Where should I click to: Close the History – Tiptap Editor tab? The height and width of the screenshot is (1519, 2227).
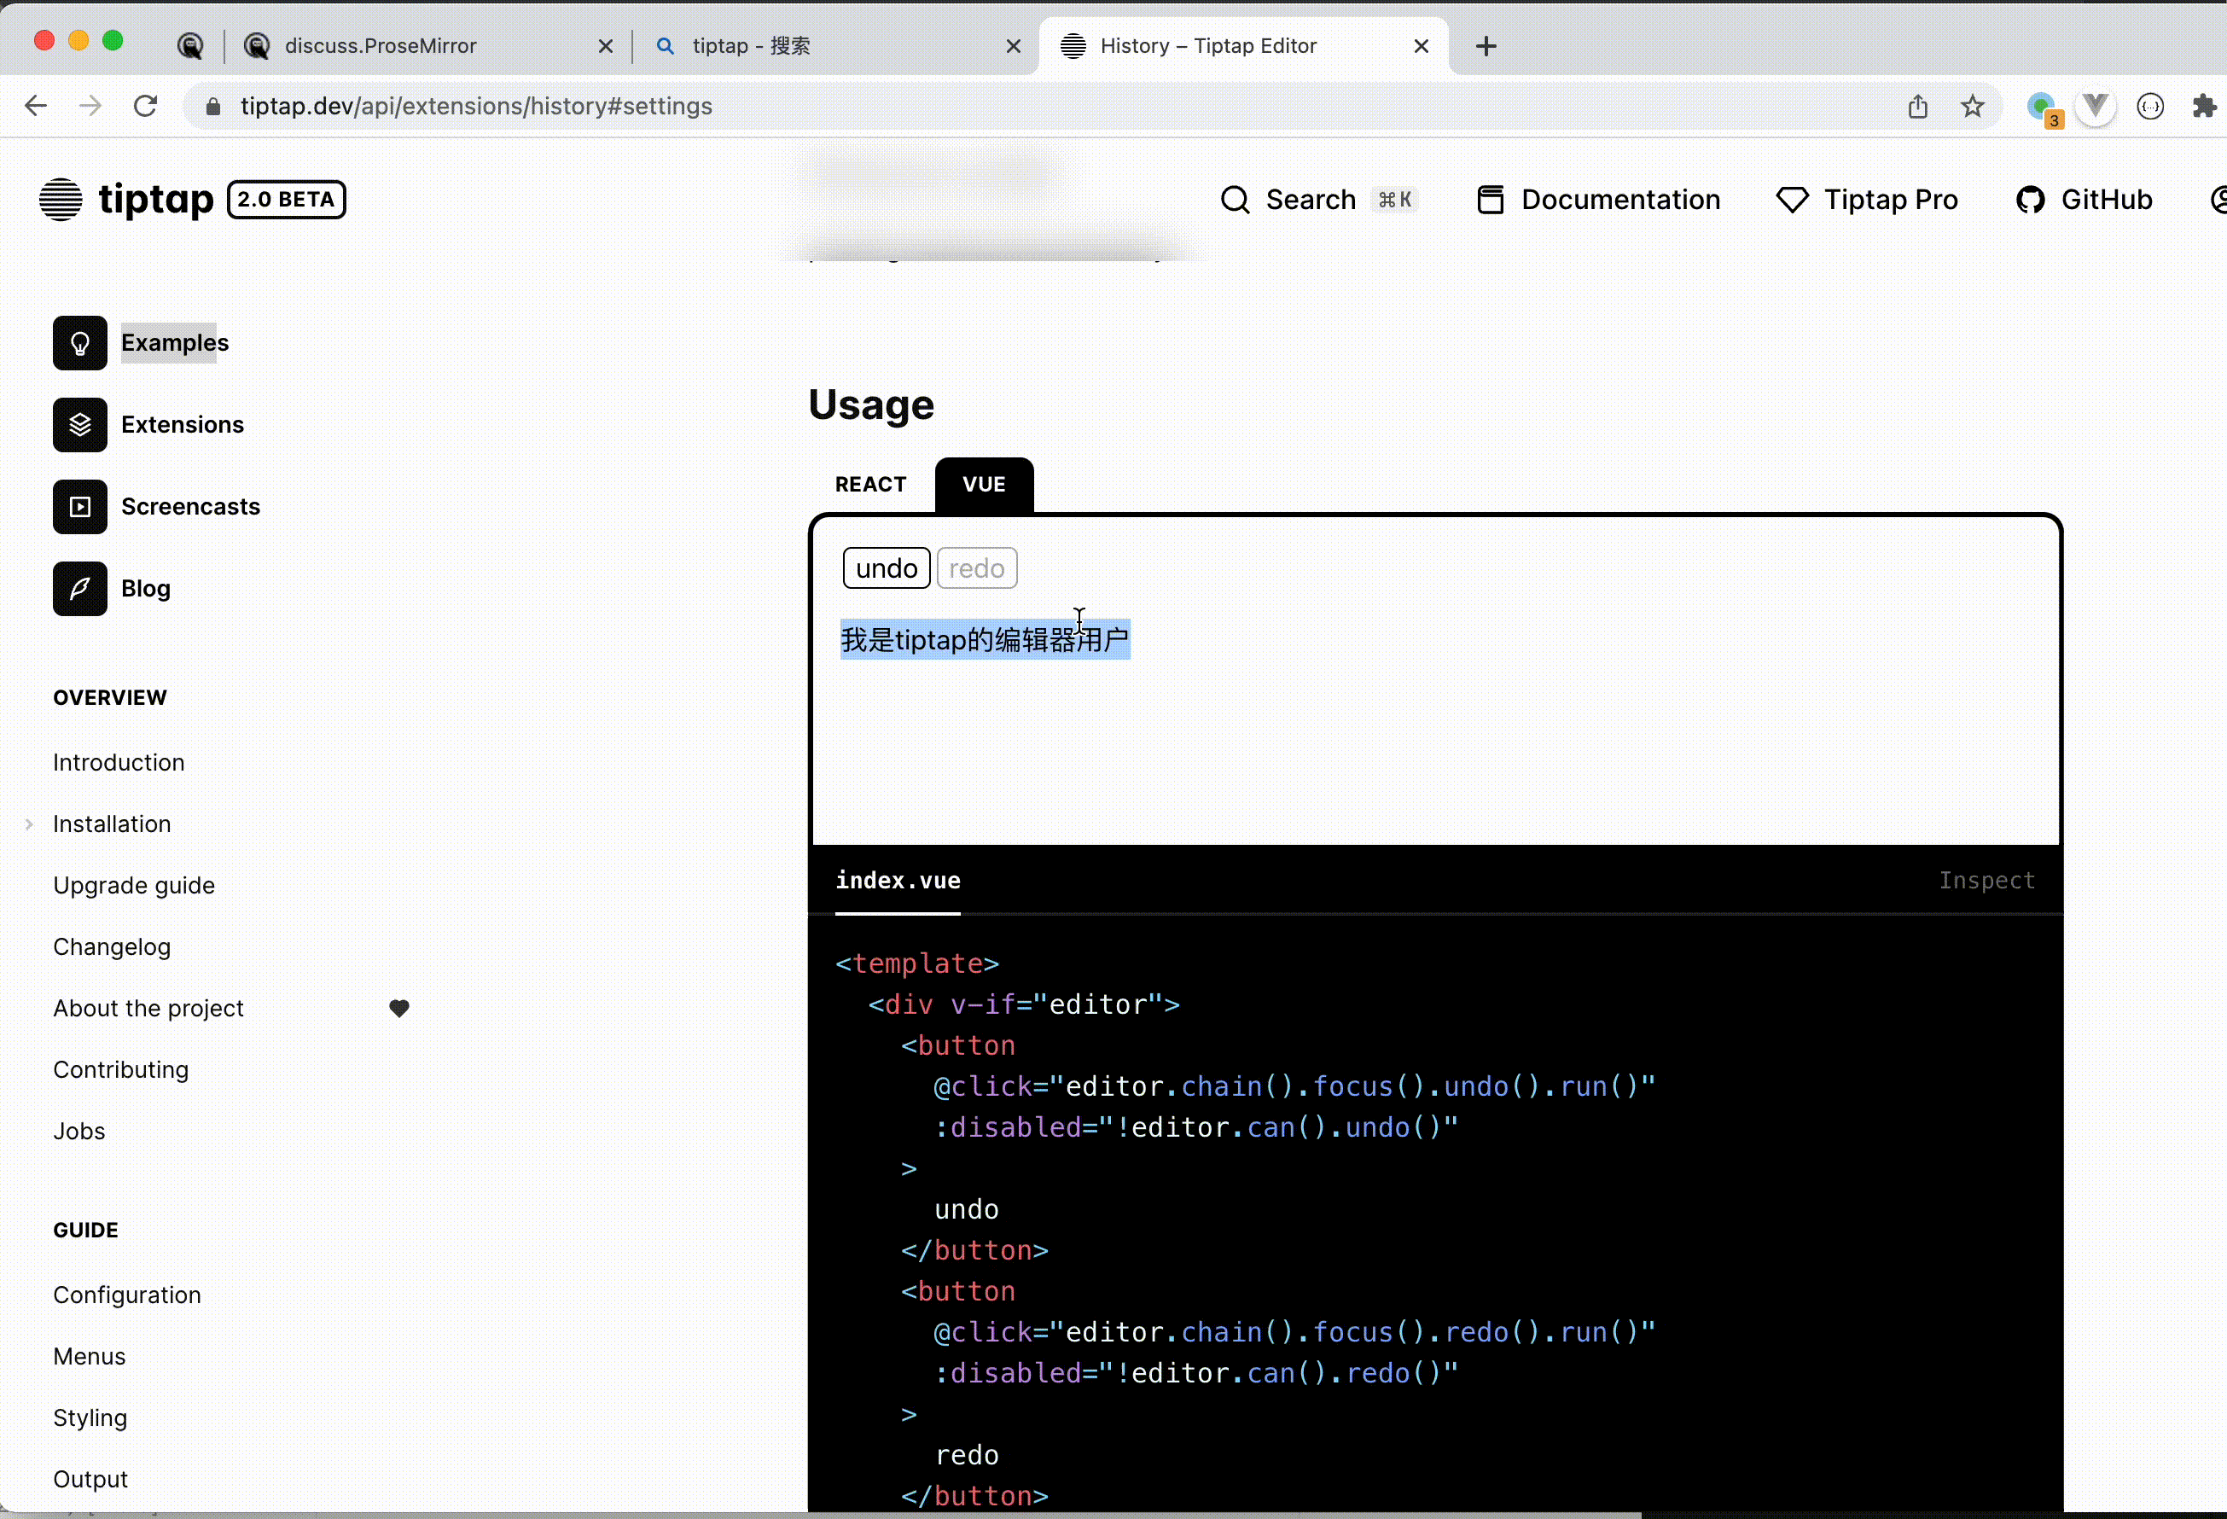(1422, 46)
